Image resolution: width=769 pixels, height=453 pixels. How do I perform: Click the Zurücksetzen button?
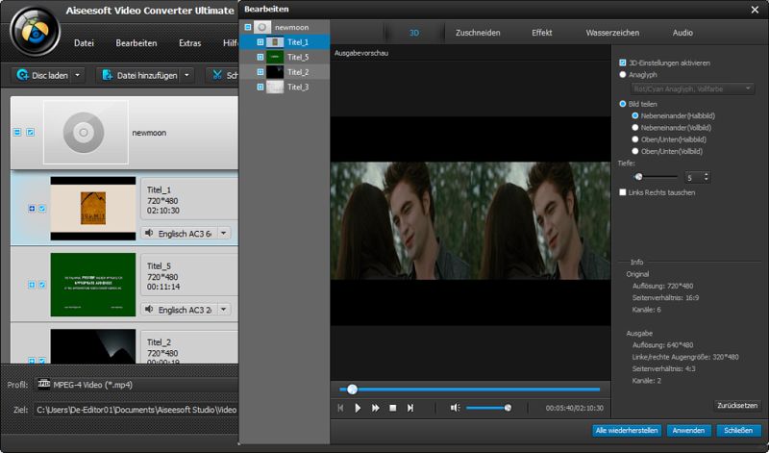pos(737,406)
